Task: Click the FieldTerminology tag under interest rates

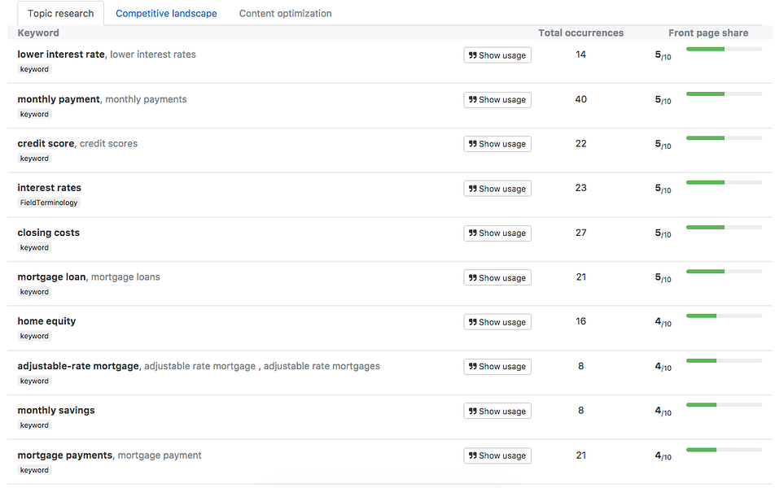Action: pyautogui.click(x=49, y=203)
